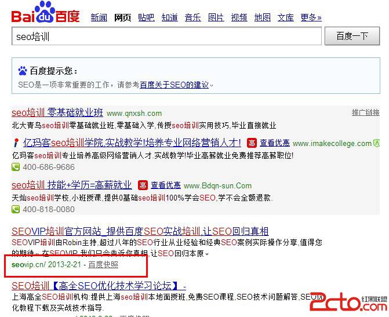Click 查看优惠 beside Bdqn-sun.Com

click(166, 185)
